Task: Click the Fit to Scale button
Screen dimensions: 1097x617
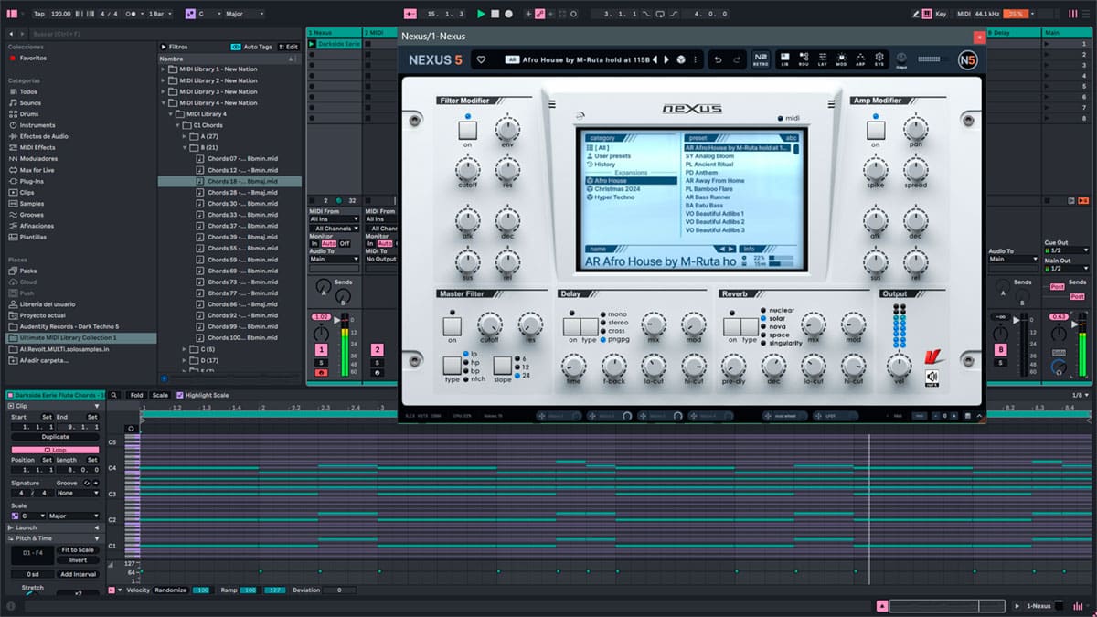Action: [x=77, y=549]
